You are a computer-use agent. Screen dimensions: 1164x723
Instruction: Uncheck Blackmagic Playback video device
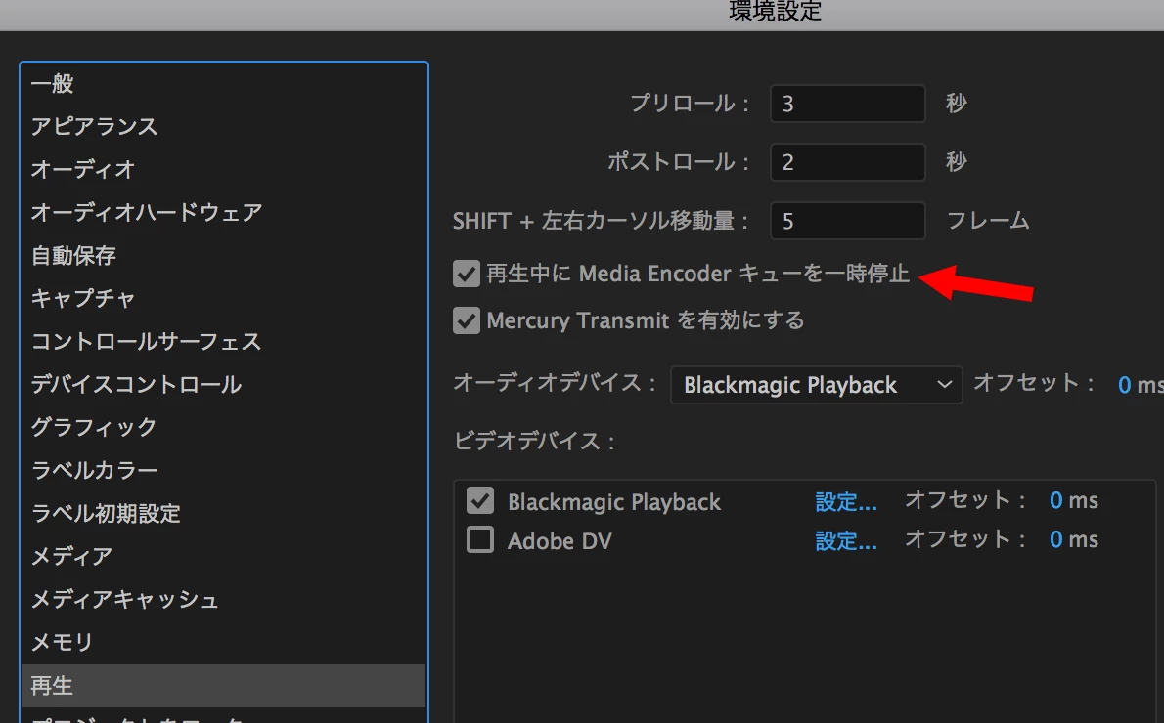coord(480,500)
